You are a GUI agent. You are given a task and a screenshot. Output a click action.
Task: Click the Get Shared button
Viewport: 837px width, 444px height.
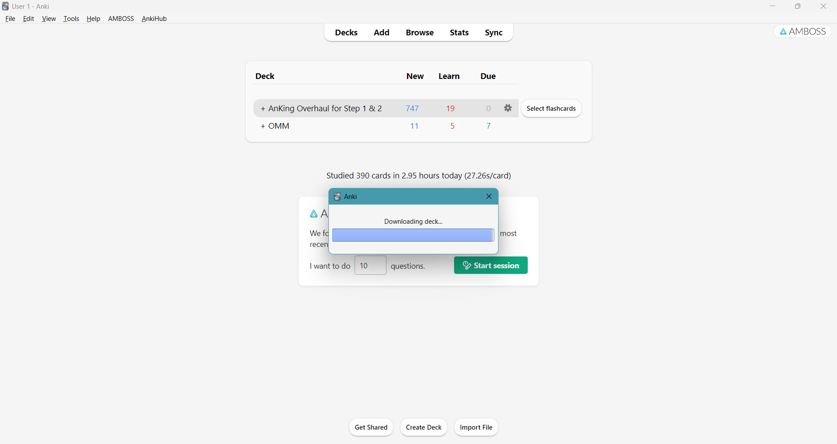tap(371, 427)
